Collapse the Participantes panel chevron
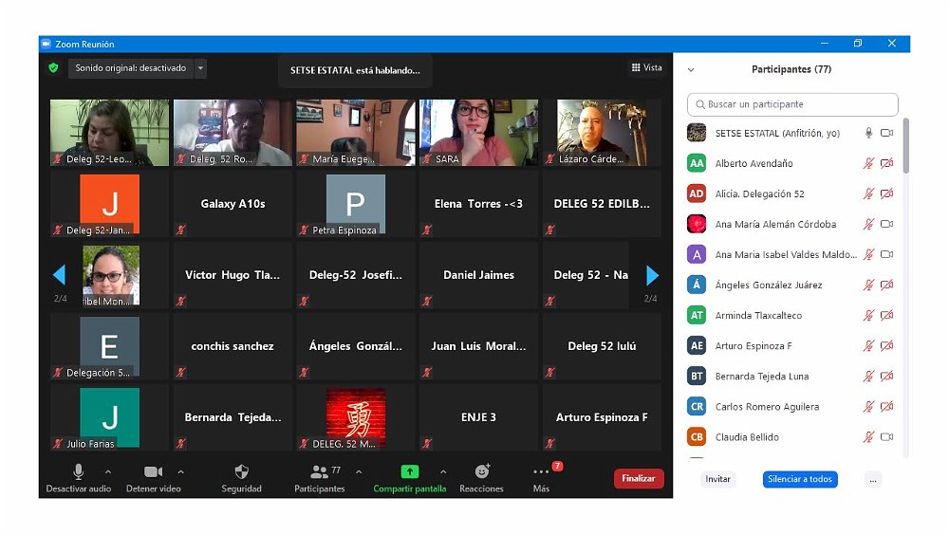The image size is (949, 534). (x=691, y=70)
